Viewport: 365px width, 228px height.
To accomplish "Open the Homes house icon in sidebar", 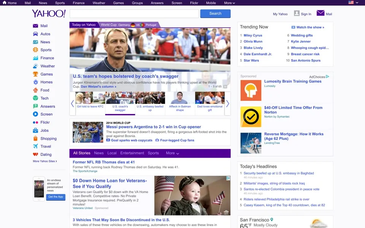I will point(35,82).
